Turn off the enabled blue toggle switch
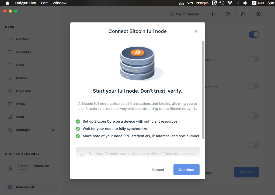Screen dimensions: 275x195 (254, 35)
